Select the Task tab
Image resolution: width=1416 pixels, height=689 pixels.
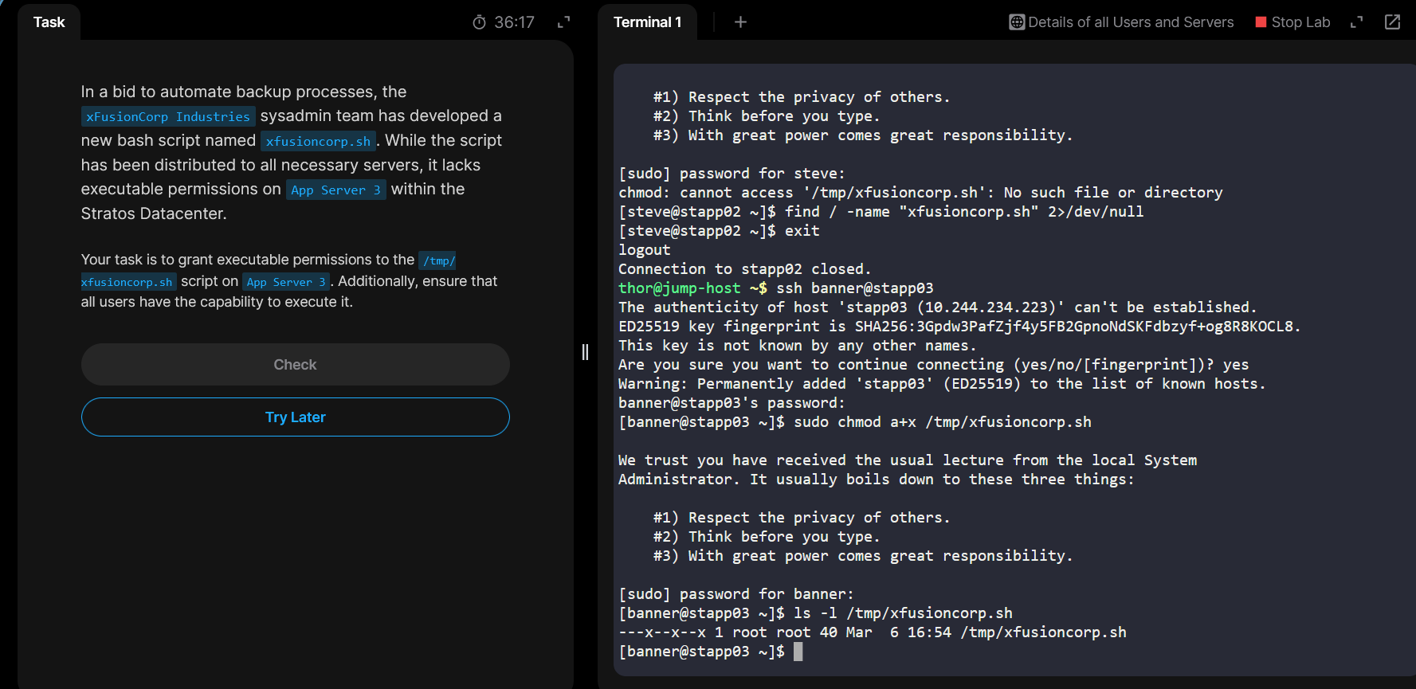(x=49, y=22)
